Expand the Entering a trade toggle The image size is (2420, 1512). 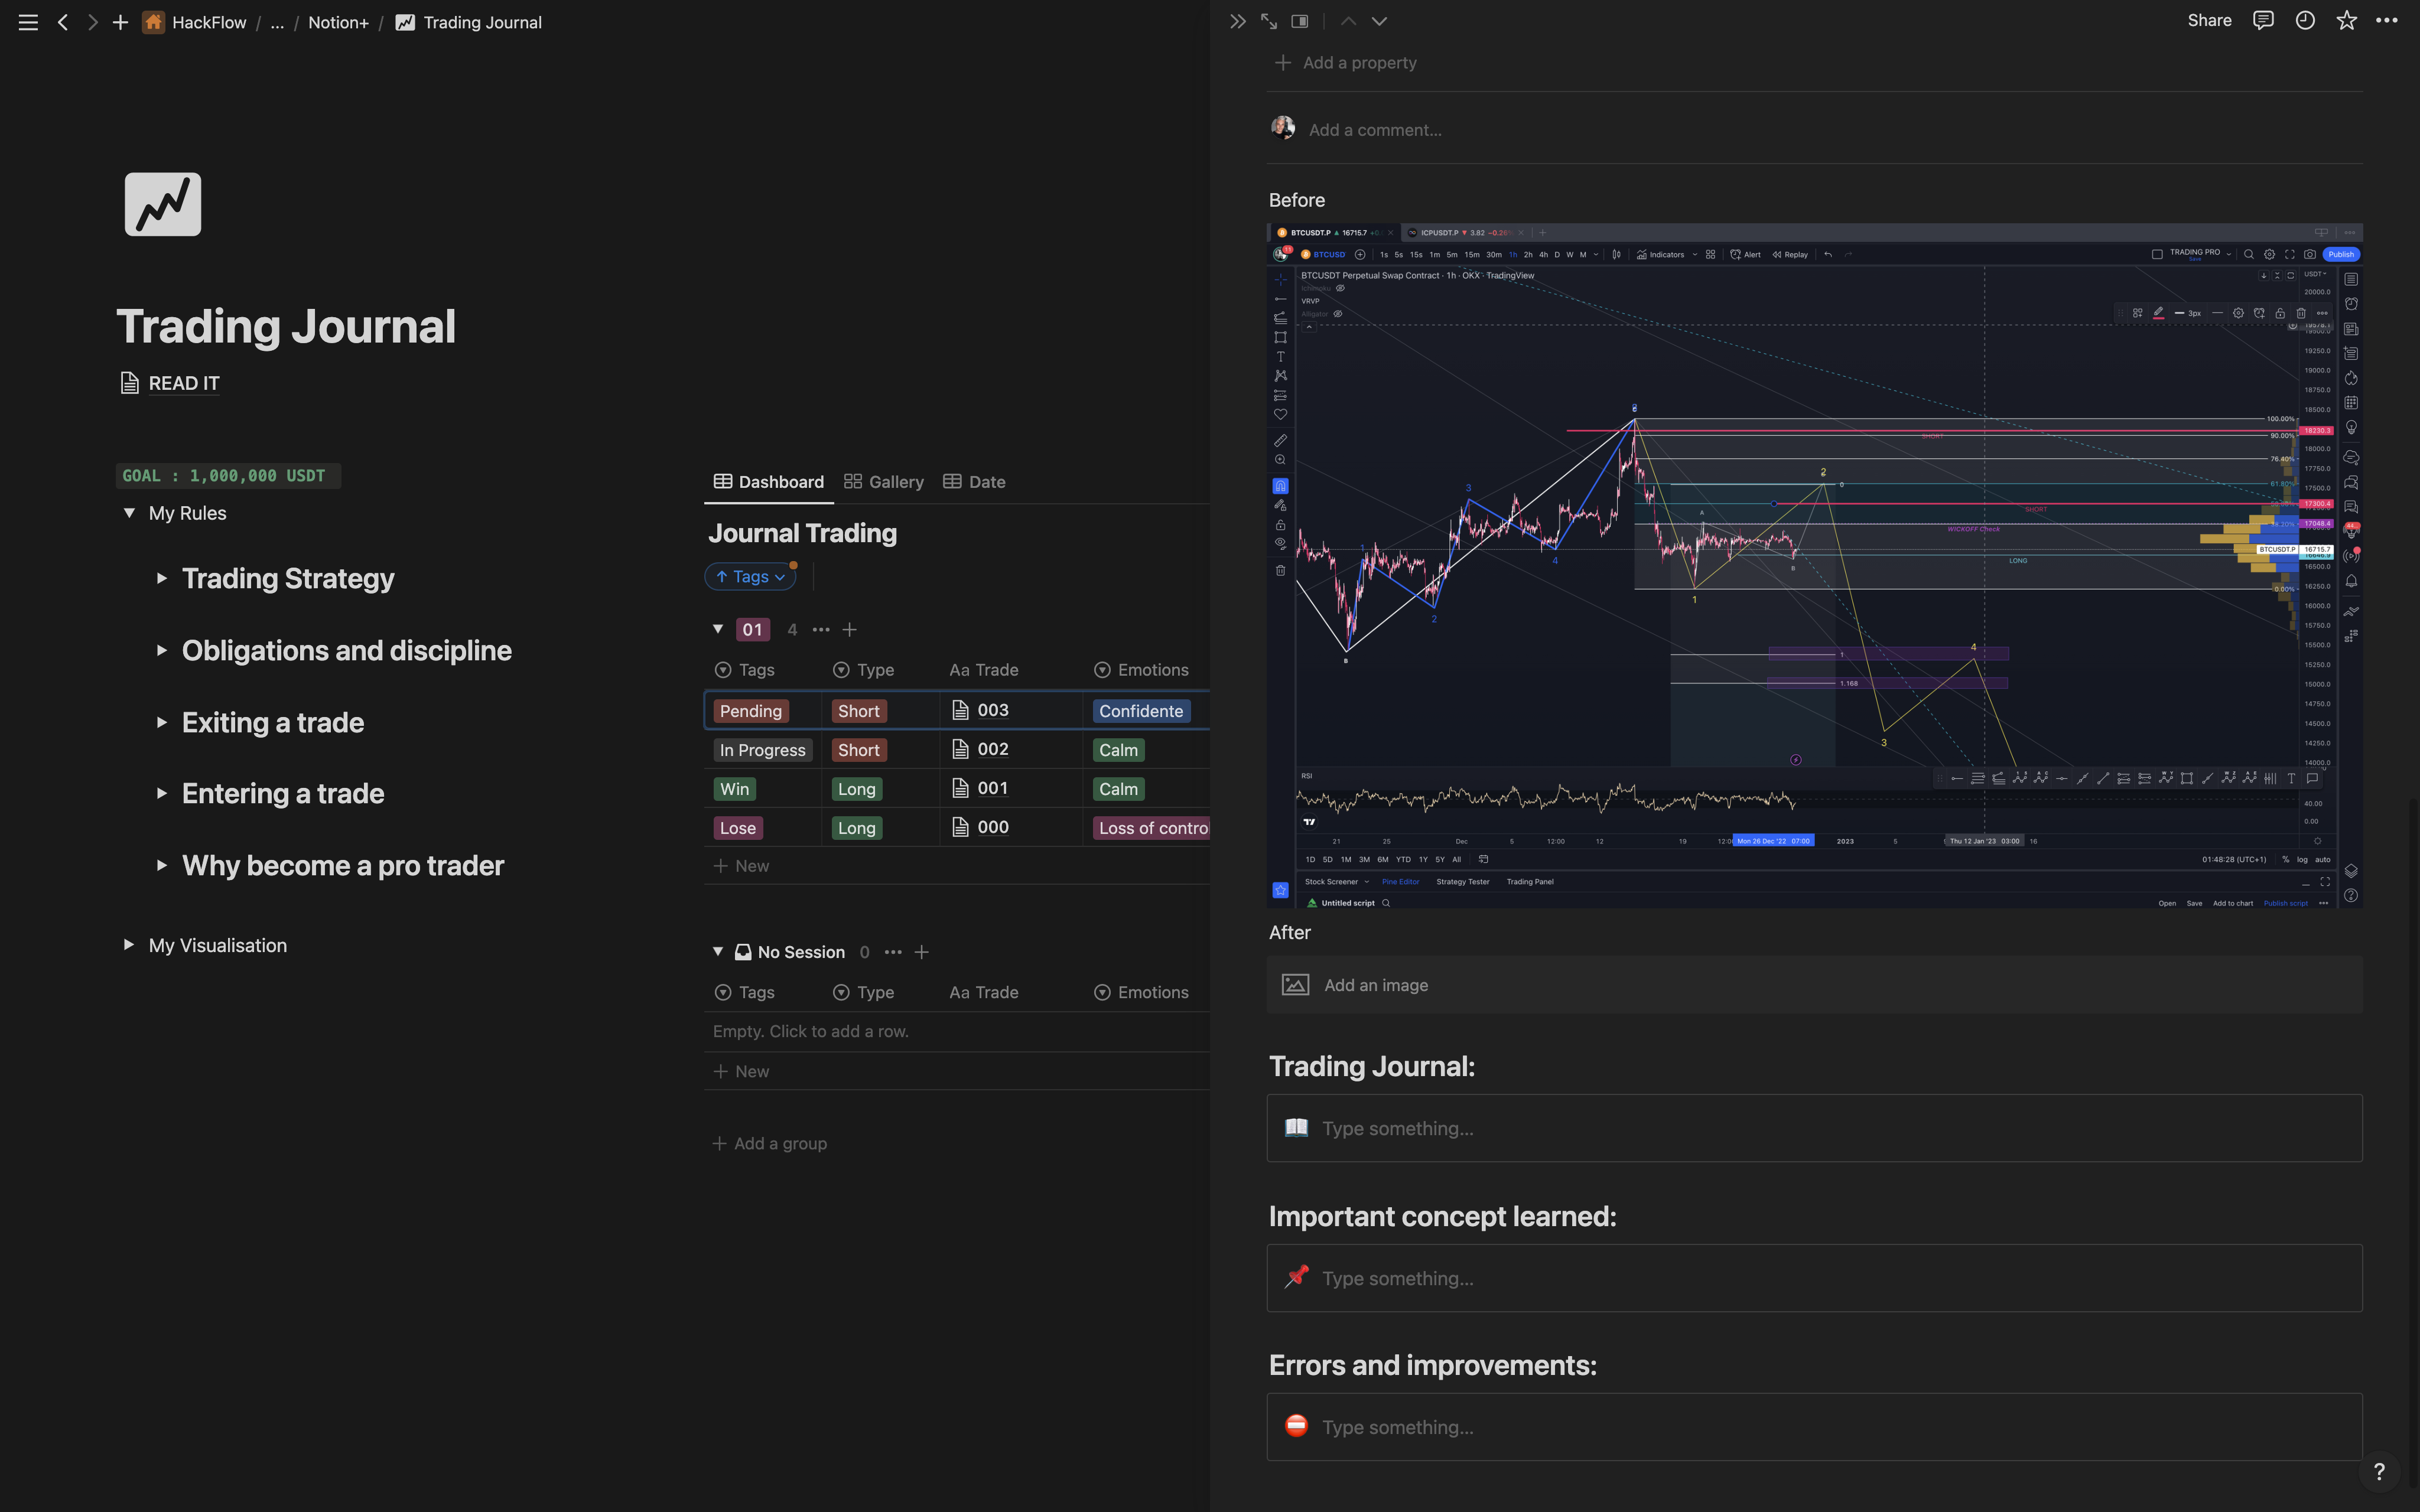(161, 793)
